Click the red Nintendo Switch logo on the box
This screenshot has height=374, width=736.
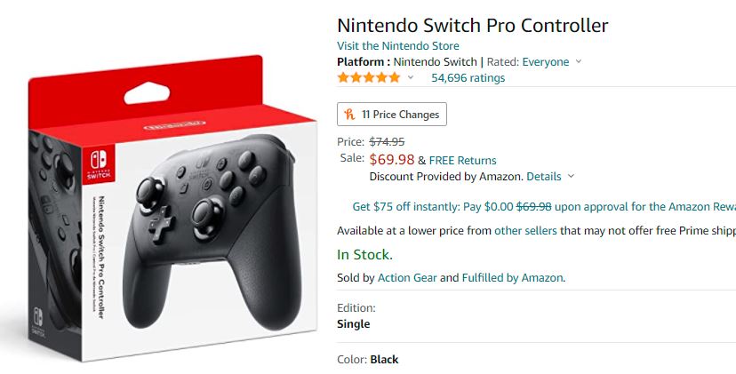(98, 163)
